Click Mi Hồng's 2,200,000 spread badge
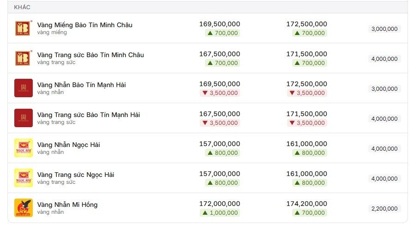The height and width of the screenshot is (229, 414). [x=384, y=209]
